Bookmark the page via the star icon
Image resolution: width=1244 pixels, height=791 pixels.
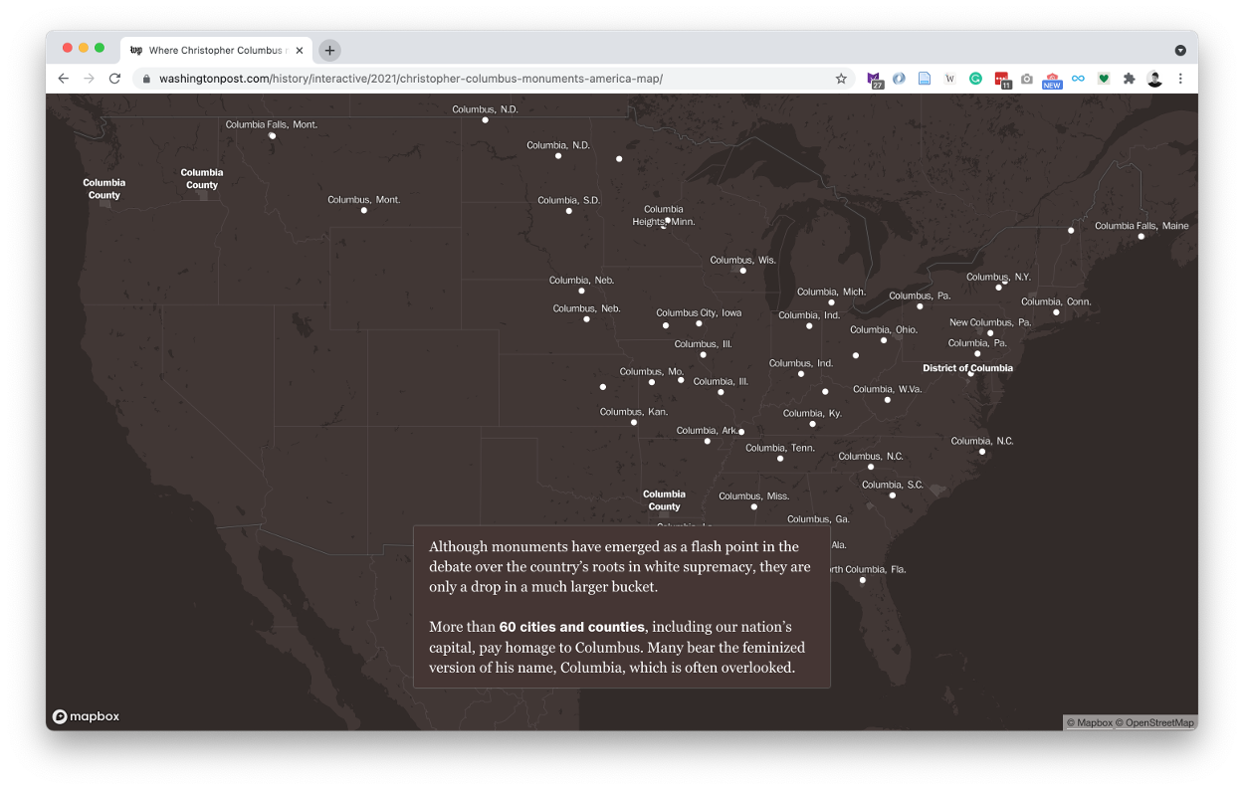[x=841, y=78]
